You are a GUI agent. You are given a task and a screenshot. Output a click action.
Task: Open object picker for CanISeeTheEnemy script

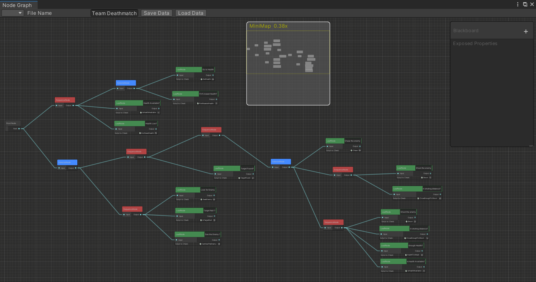pos(219,244)
